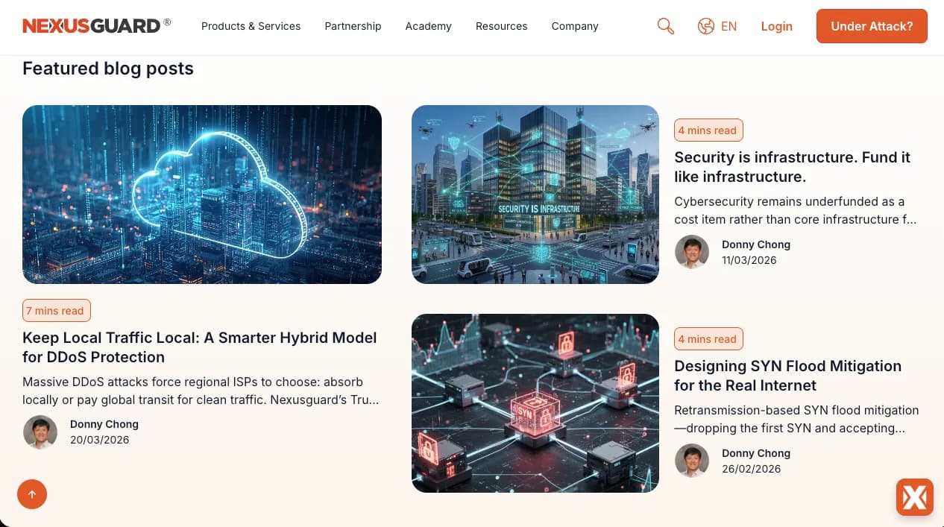The height and width of the screenshot is (527, 944).
Task: Open the Company menu item
Action: 575,26
